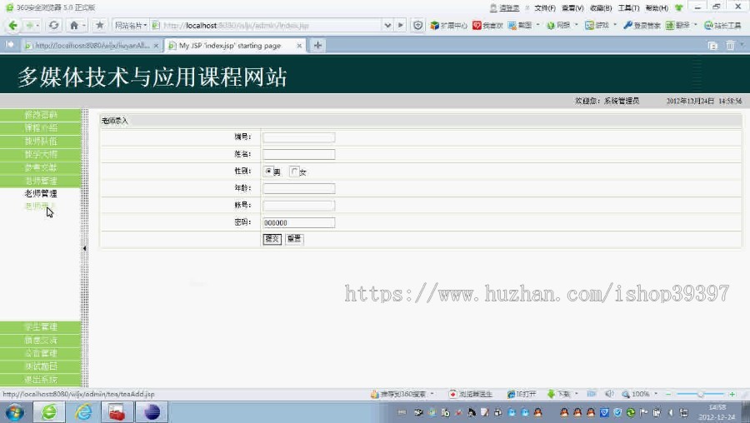The height and width of the screenshot is (423, 750).
Task: Switch to the liuyanAll browser tab
Action: pyautogui.click(x=92, y=46)
